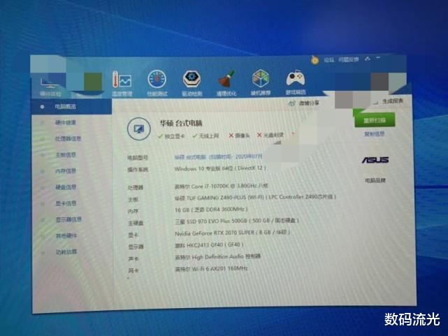Click the 光盘刻录 cross indicator
Screen dimensions: 448x336
coord(270,135)
